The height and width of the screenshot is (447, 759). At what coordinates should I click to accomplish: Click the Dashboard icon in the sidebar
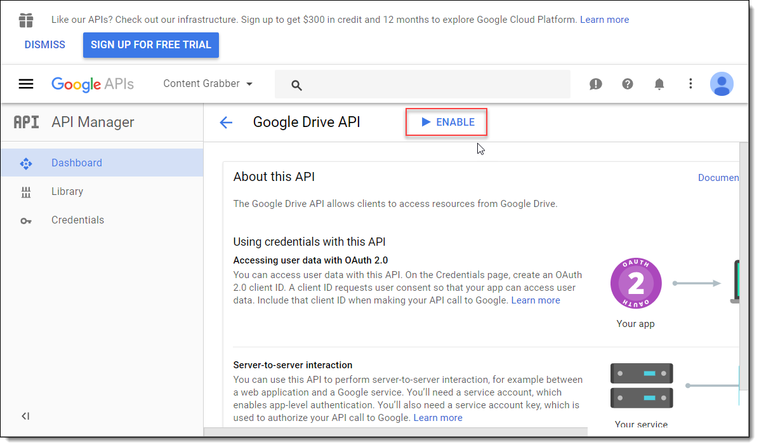pyautogui.click(x=26, y=164)
